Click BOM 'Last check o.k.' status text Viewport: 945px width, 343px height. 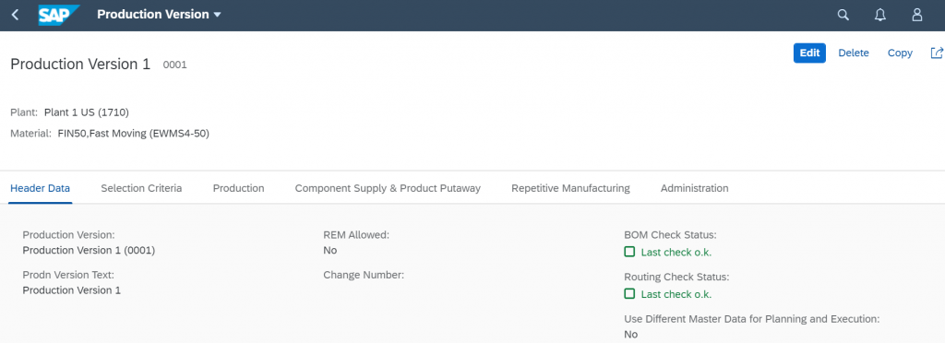click(x=676, y=252)
